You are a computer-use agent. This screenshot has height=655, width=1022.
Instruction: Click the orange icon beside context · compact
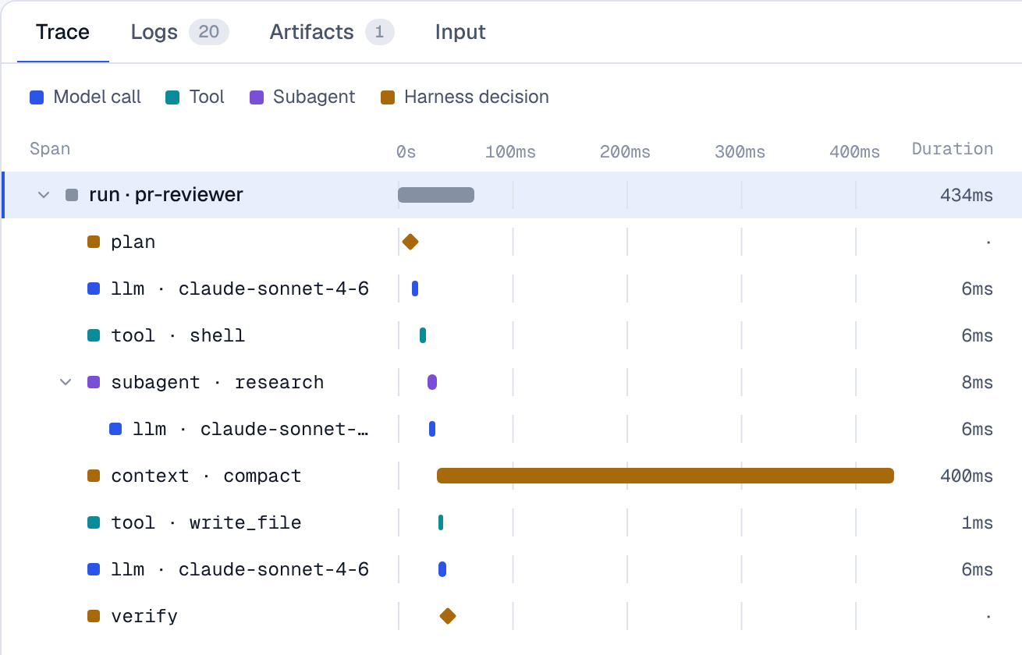click(94, 476)
